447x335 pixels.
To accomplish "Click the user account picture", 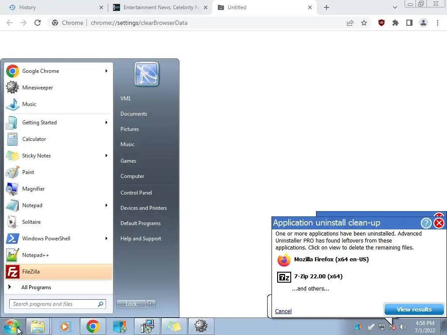I will tap(147, 74).
